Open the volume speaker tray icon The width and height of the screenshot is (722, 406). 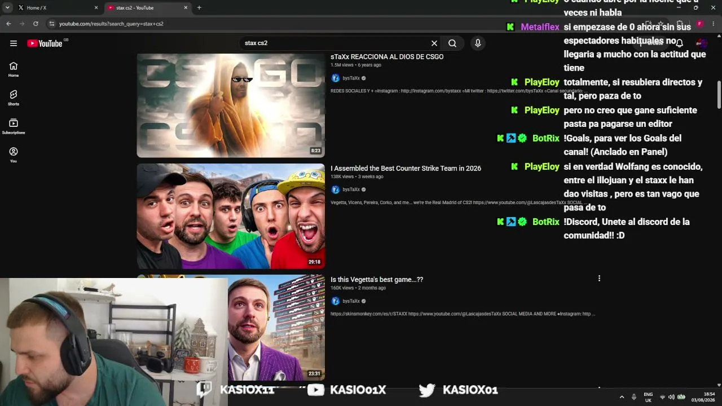[671, 397]
